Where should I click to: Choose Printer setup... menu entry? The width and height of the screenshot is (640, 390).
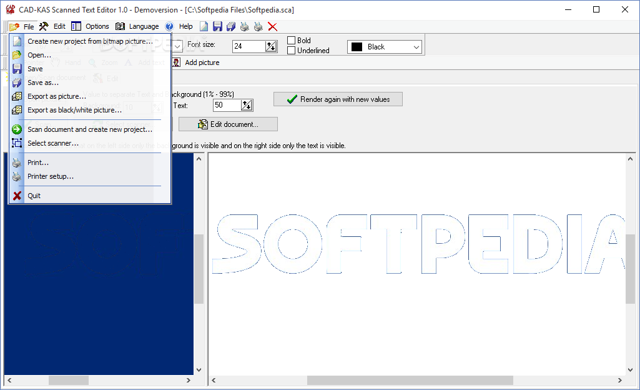[x=90, y=176]
